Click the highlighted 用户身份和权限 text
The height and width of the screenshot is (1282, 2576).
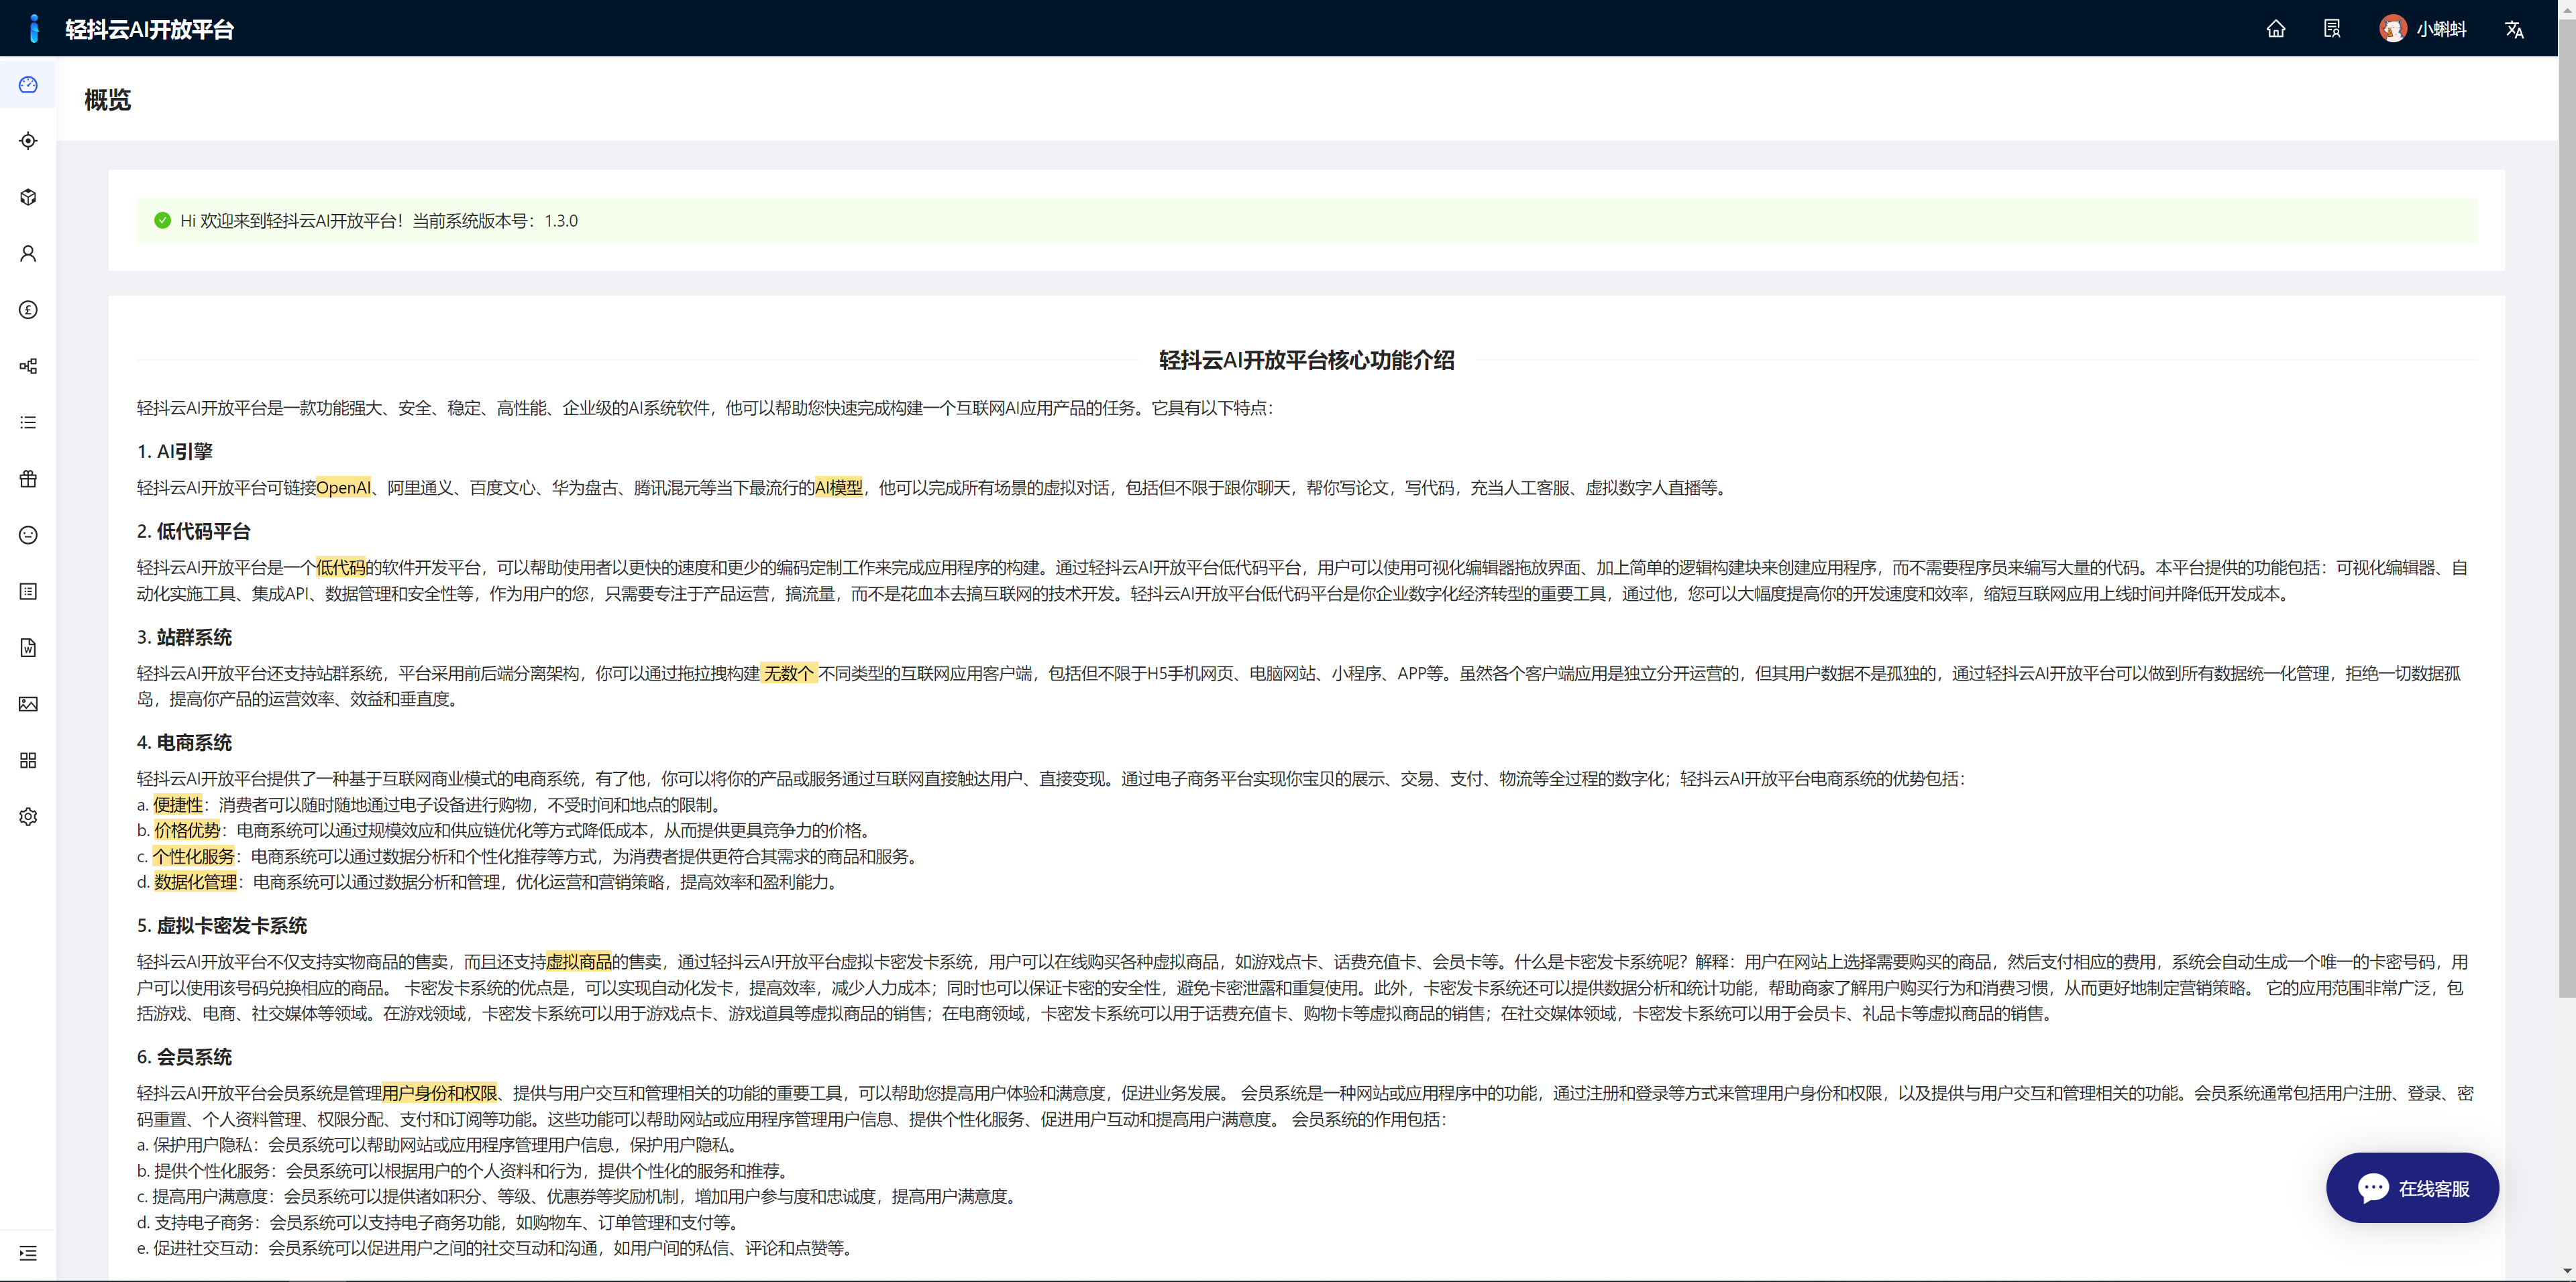439,1093
